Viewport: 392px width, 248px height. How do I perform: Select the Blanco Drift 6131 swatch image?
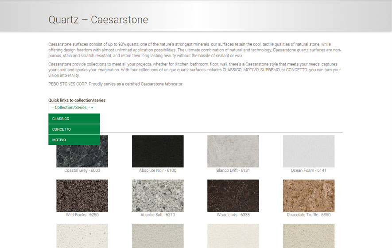pyautogui.click(x=233, y=151)
